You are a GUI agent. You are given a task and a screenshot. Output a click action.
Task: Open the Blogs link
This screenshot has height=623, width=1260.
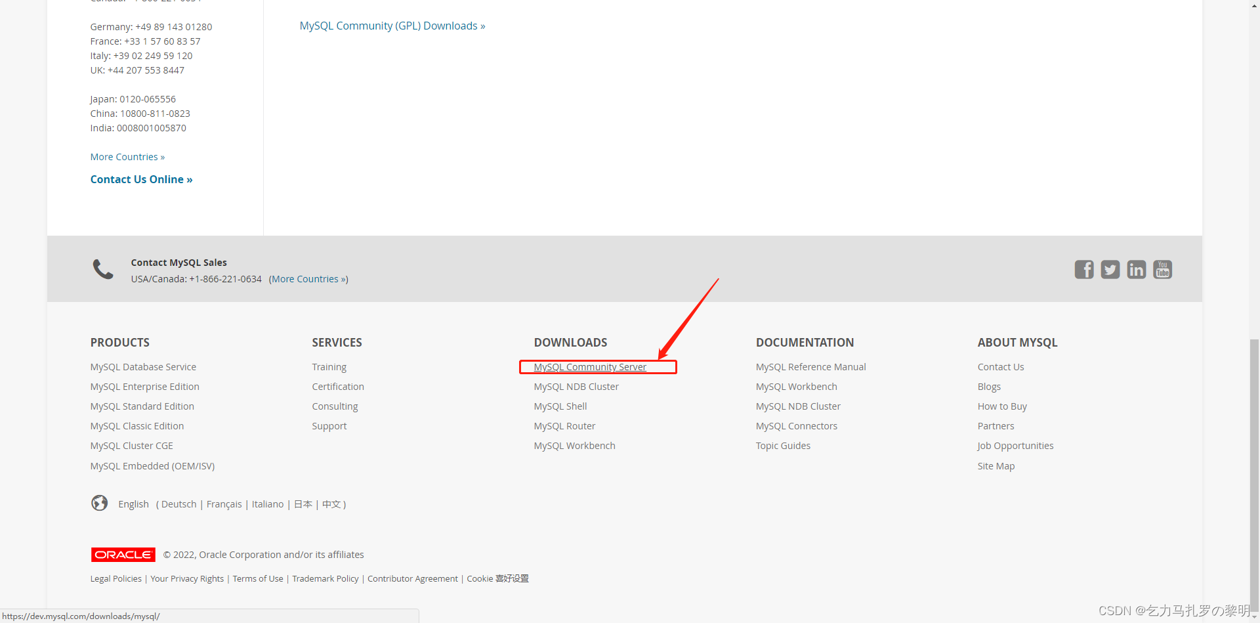[989, 387]
